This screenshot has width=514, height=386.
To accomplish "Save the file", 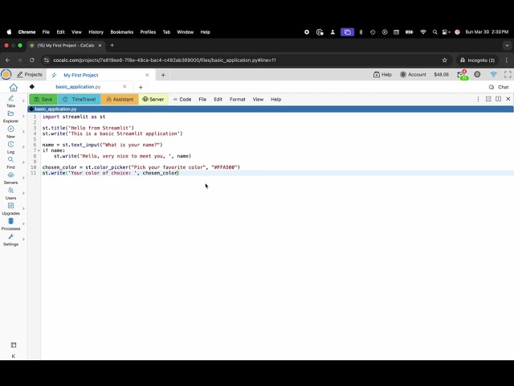I will click(43, 99).
